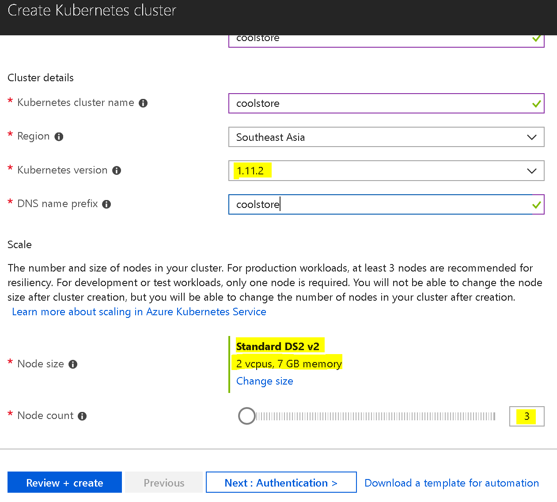This screenshot has width=557, height=502.
Task: Click the Previous button
Action: coord(164,483)
